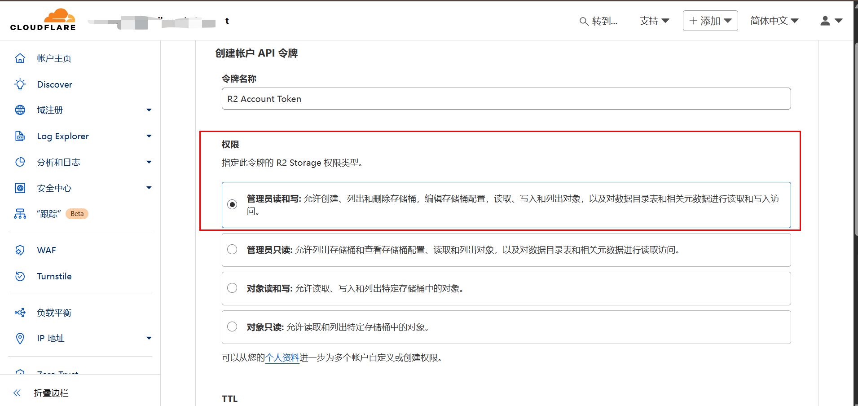Expand the 安全中心 submenu arrow

(149, 188)
